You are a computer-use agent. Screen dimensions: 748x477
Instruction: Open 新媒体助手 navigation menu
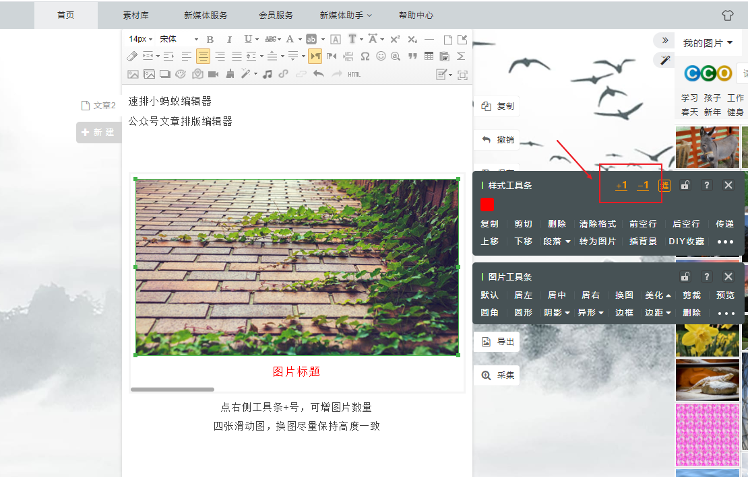click(346, 15)
